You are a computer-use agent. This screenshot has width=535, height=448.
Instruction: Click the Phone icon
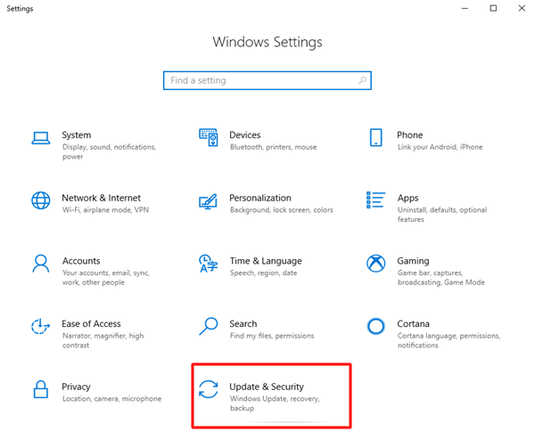tap(376, 138)
